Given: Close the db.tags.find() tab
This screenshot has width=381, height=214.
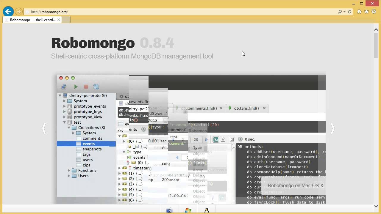Looking at the screenshot, I should pyautogui.click(x=264, y=108).
